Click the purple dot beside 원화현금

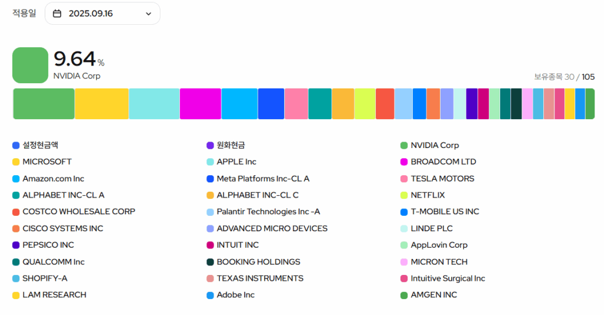pos(210,145)
